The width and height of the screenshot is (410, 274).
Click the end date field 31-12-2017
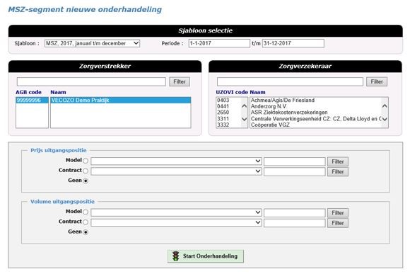293,43
